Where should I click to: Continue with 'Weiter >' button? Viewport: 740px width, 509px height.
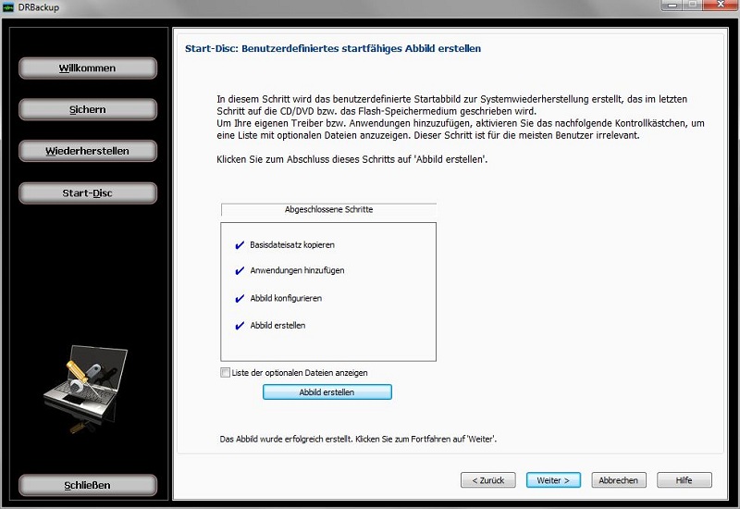point(553,480)
